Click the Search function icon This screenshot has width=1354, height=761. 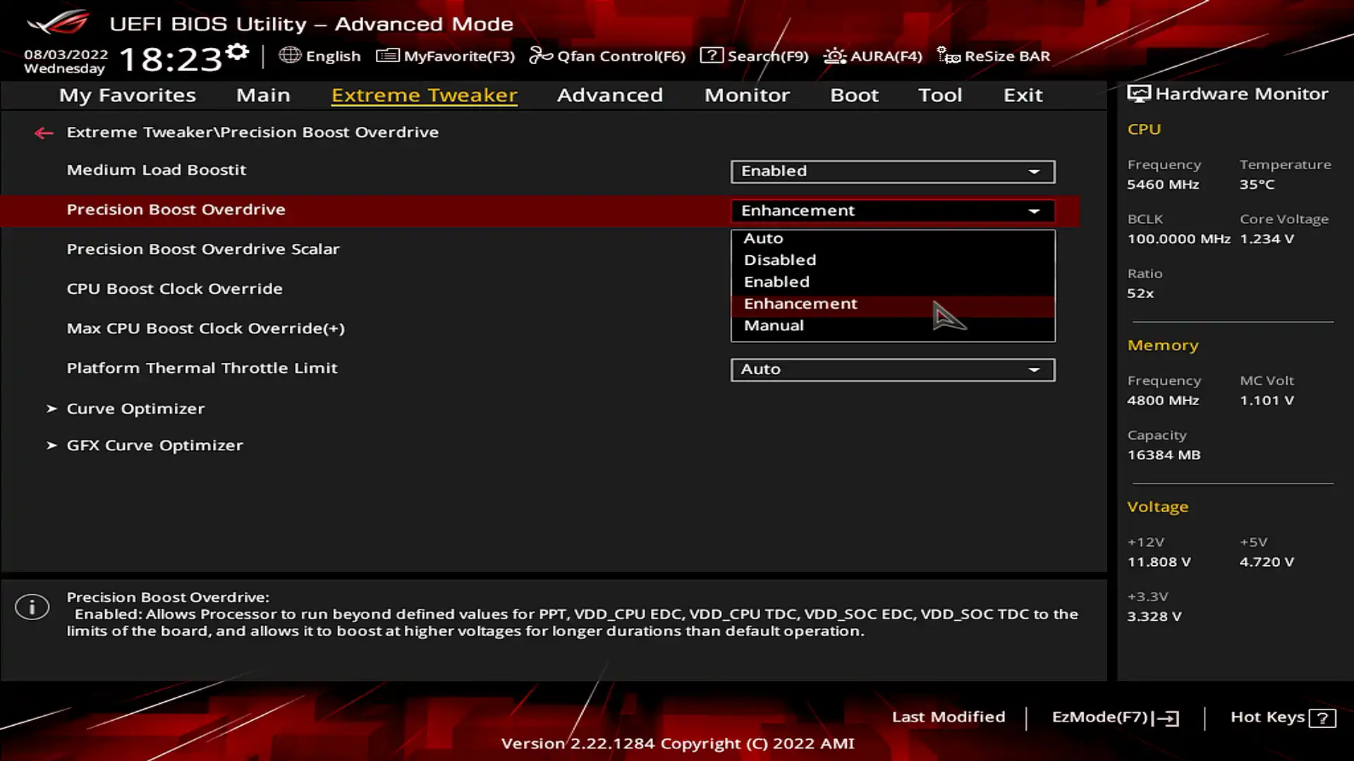(712, 56)
